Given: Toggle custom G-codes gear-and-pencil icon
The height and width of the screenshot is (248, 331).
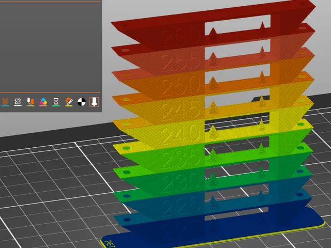Looking at the screenshot, I should coord(69,102).
